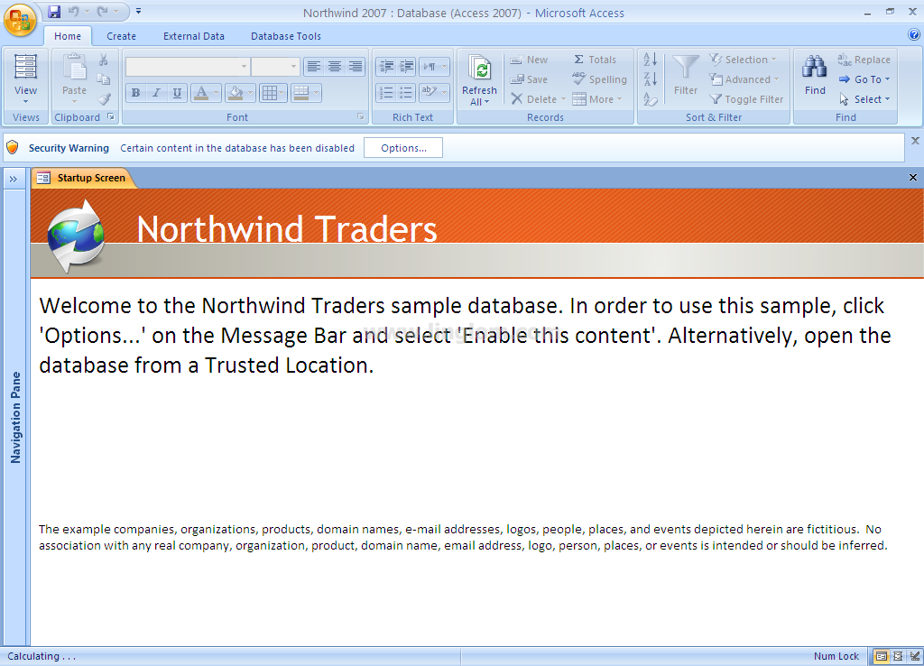Viewport: 924px width, 666px height.
Task: Toggle Italic formatting
Action: click(156, 93)
